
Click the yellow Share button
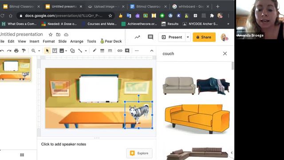204,37
